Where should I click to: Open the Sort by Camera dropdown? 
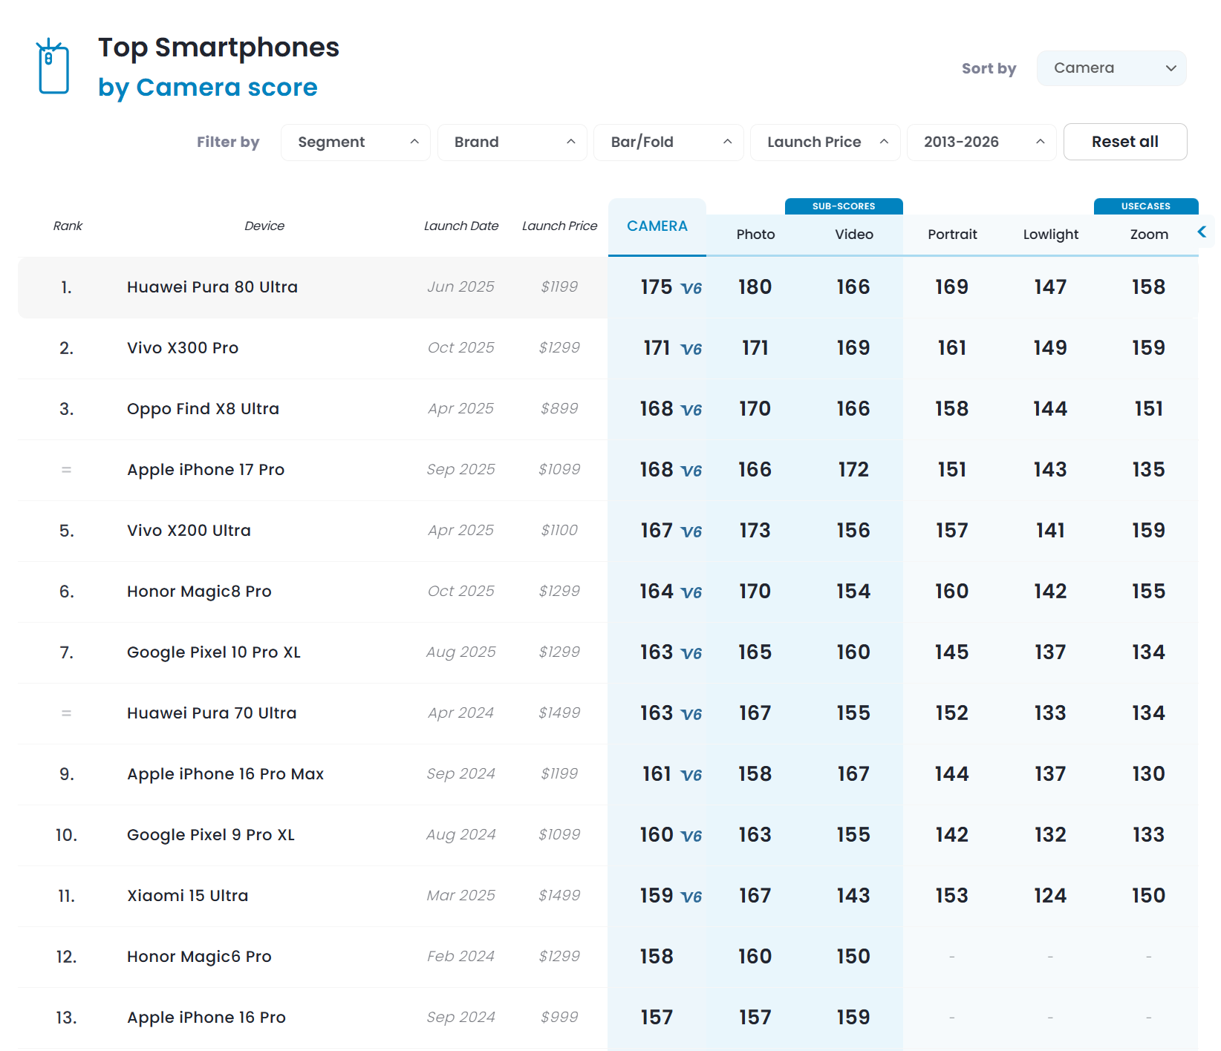coord(1111,68)
